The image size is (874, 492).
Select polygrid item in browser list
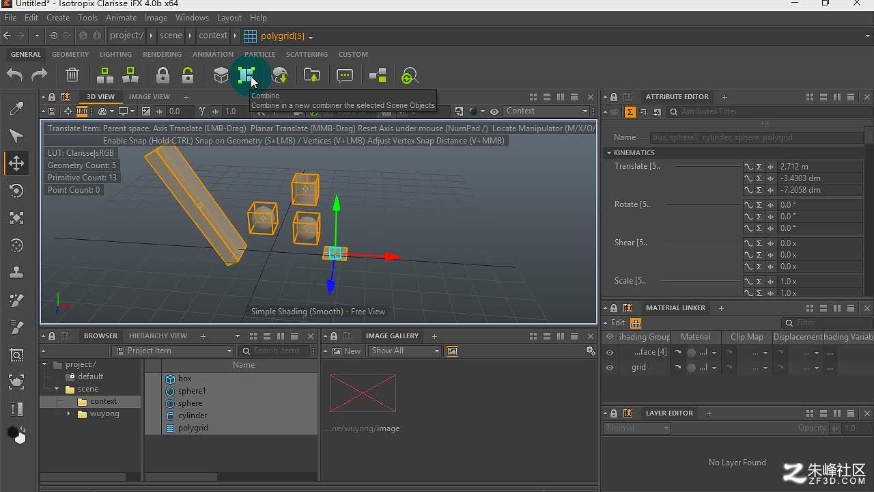click(193, 428)
